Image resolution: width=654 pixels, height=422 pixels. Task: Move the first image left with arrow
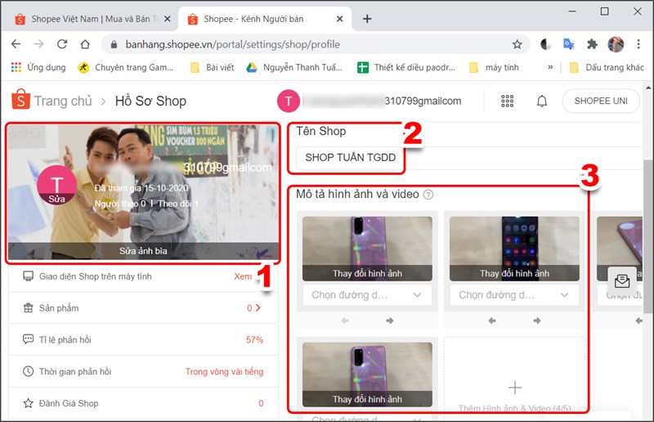pos(344,321)
